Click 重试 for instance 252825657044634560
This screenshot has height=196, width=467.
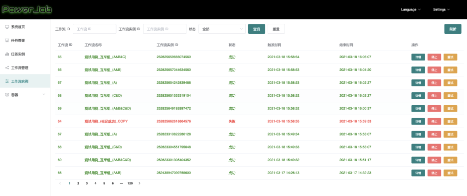pos(451,70)
